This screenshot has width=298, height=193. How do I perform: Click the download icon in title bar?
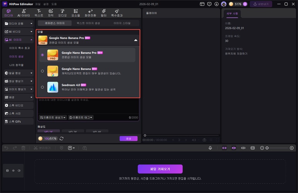tap(216, 4)
